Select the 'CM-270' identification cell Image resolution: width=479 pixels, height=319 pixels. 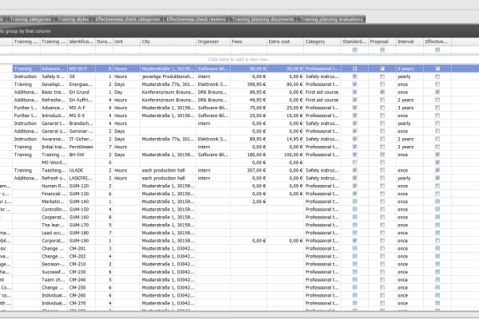click(81, 303)
